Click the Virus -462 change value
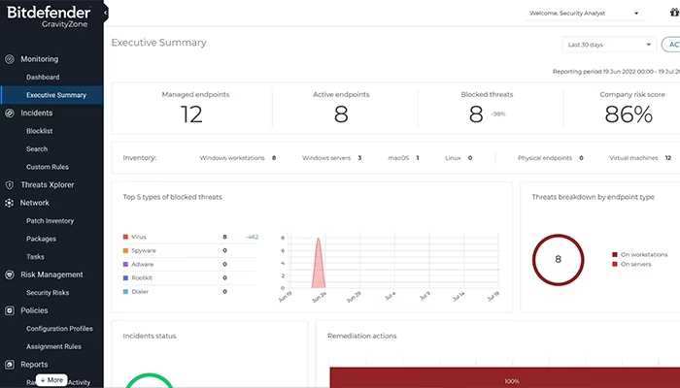 coord(252,237)
